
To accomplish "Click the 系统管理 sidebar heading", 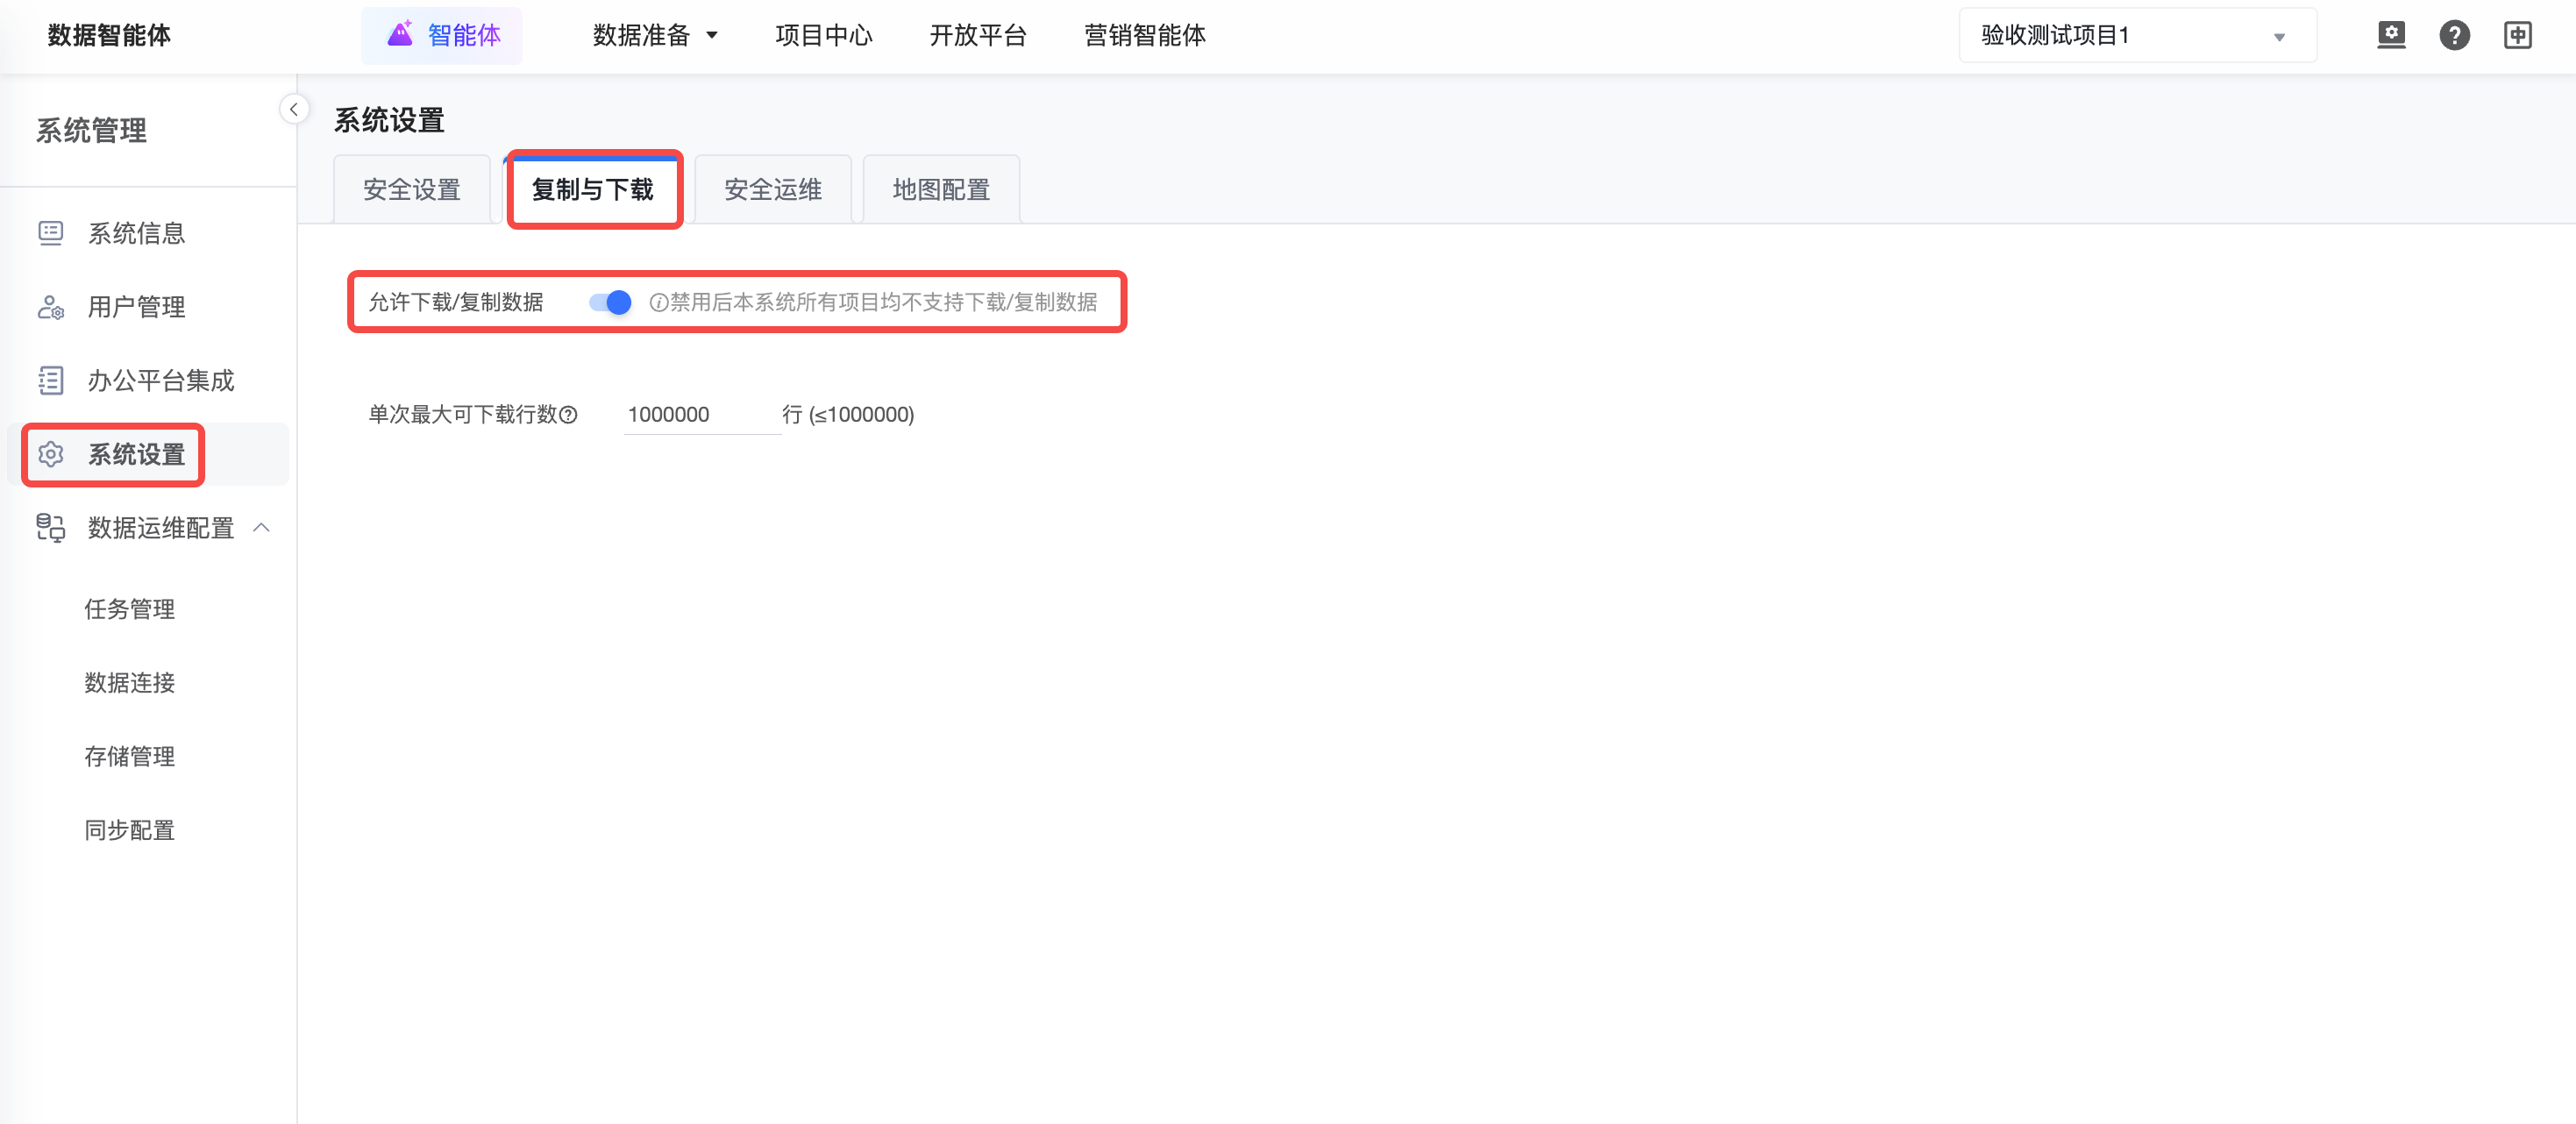I will click(91, 130).
